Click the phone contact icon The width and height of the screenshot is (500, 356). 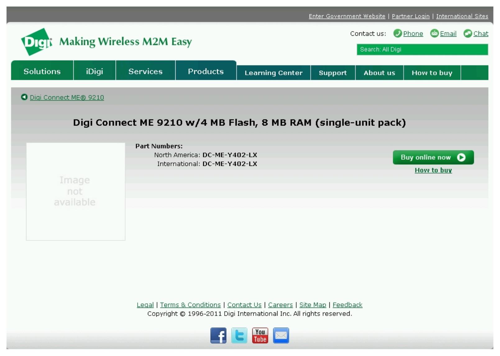397,33
